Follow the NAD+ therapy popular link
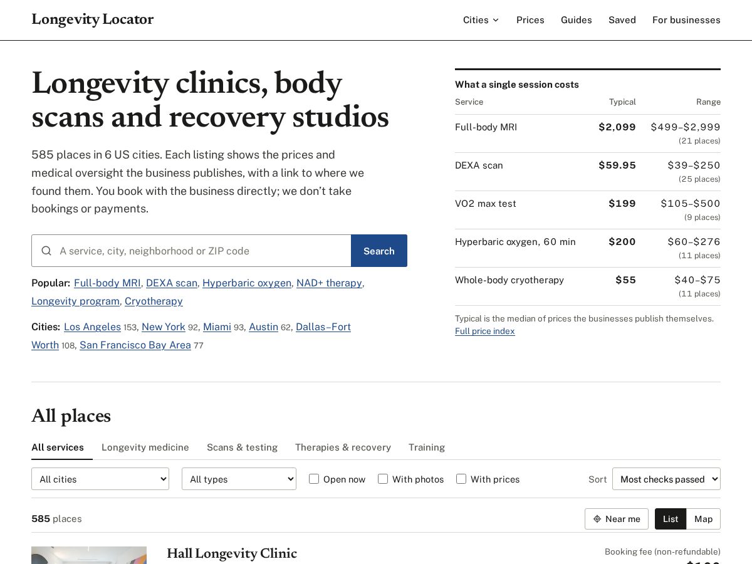 329,283
